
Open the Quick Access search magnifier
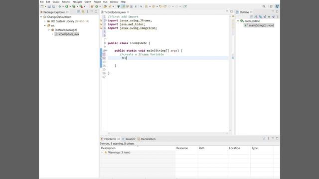(264, 6)
